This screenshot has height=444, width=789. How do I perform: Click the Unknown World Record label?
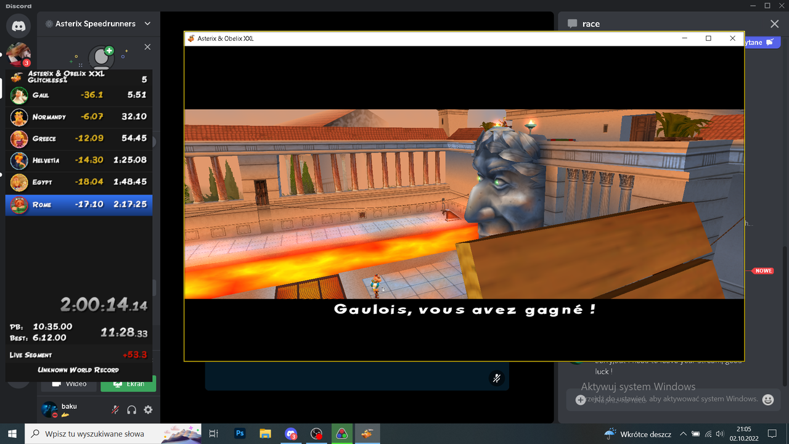point(78,370)
